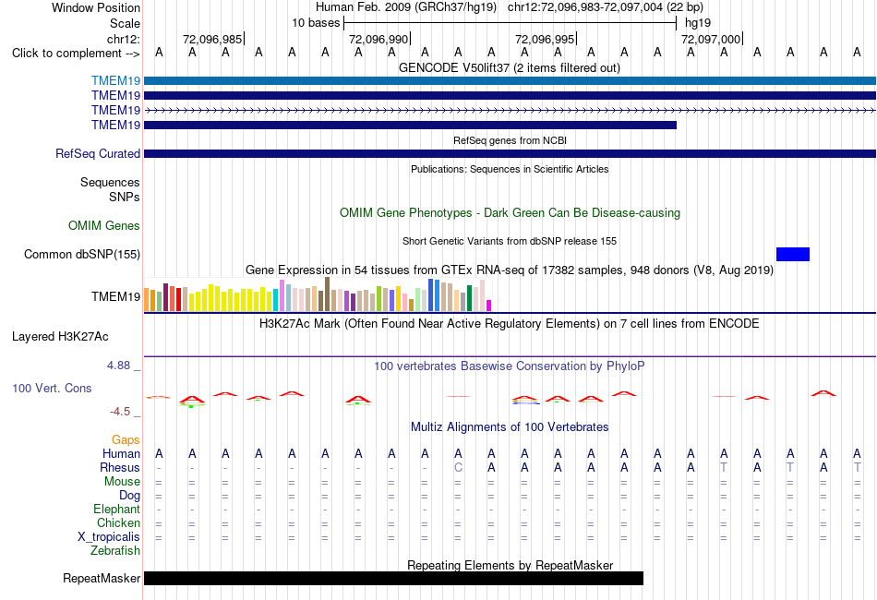Viewport: 877px width, 600px height.
Task: Click the light blue TMEM19 gene label
Action: 115,80
